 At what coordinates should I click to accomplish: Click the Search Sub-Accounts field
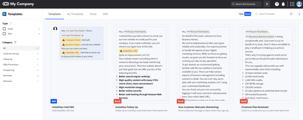246,4
